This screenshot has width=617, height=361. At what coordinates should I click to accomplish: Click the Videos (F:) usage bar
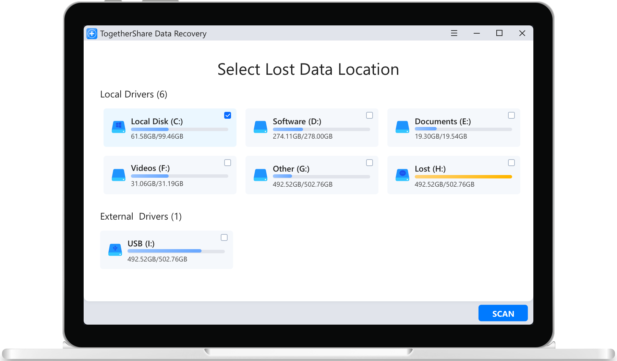click(180, 176)
